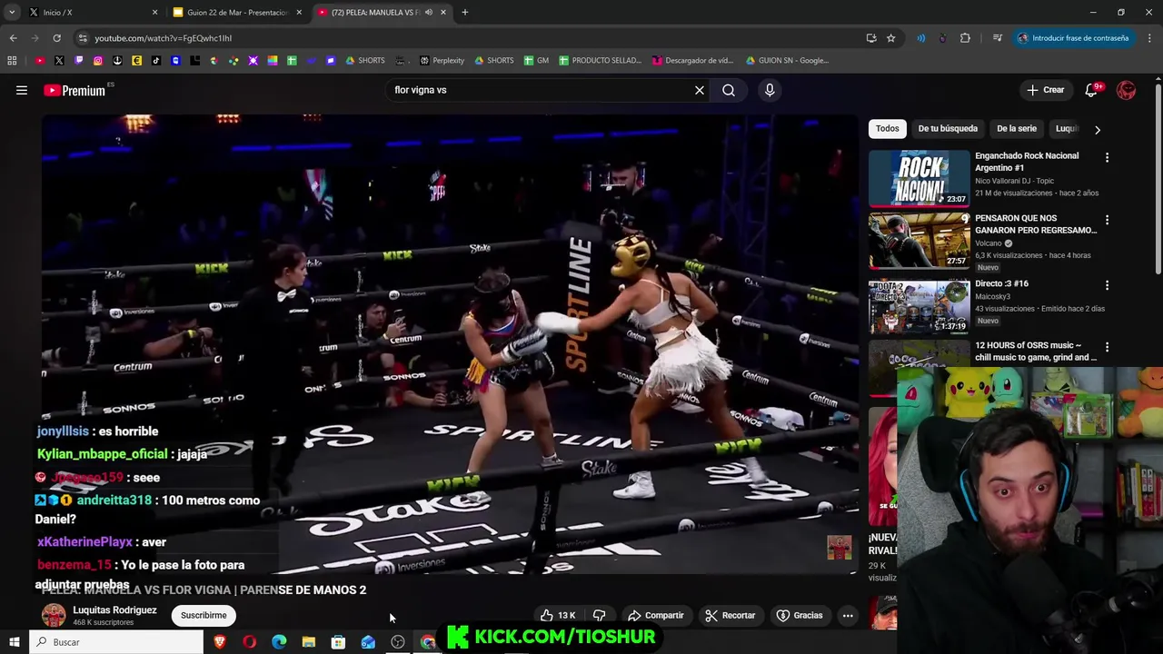Image resolution: width=1163 pixels, height=654 pixels.
Task: Select the Todos filter chip
Action: (888, 129)
